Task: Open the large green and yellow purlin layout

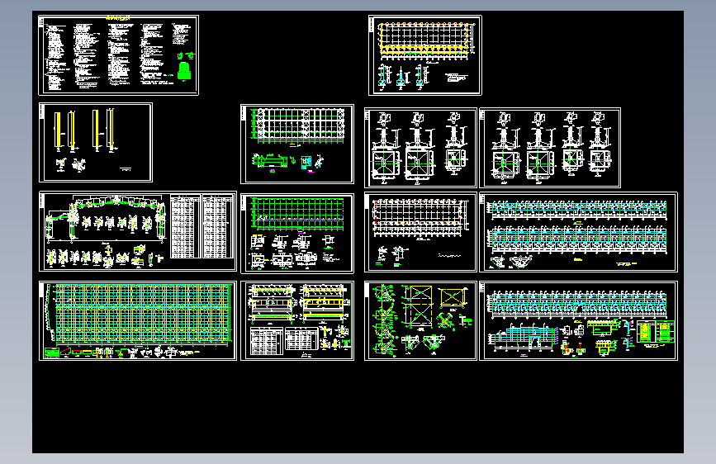Action: coord(138,320)
